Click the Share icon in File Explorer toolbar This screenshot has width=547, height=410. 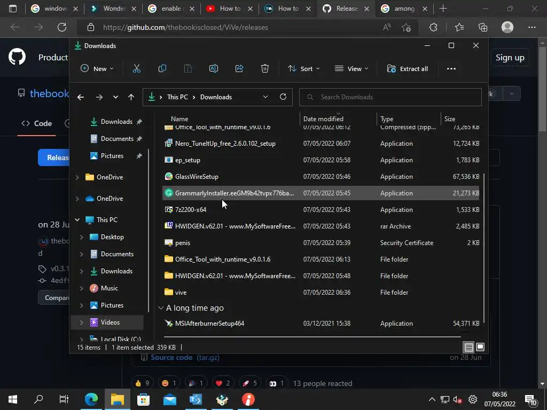tap(239, 69)
